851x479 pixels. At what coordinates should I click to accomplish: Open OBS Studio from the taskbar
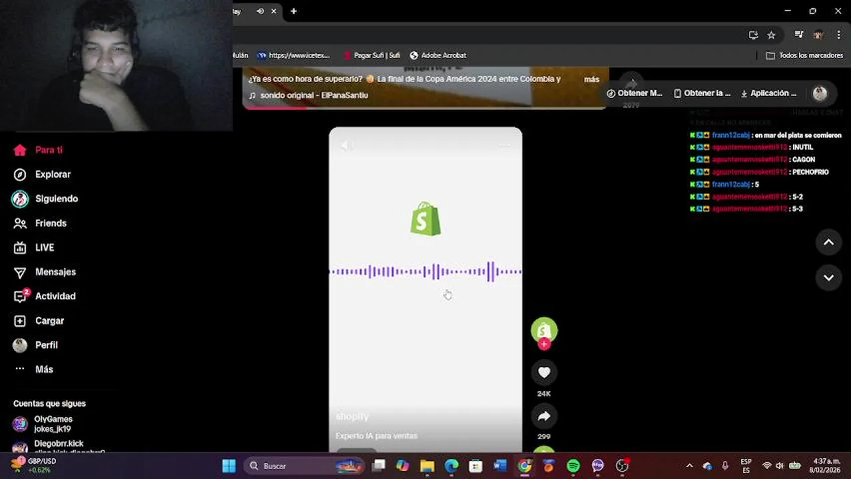pyautogui.click(x=623, y=466)
